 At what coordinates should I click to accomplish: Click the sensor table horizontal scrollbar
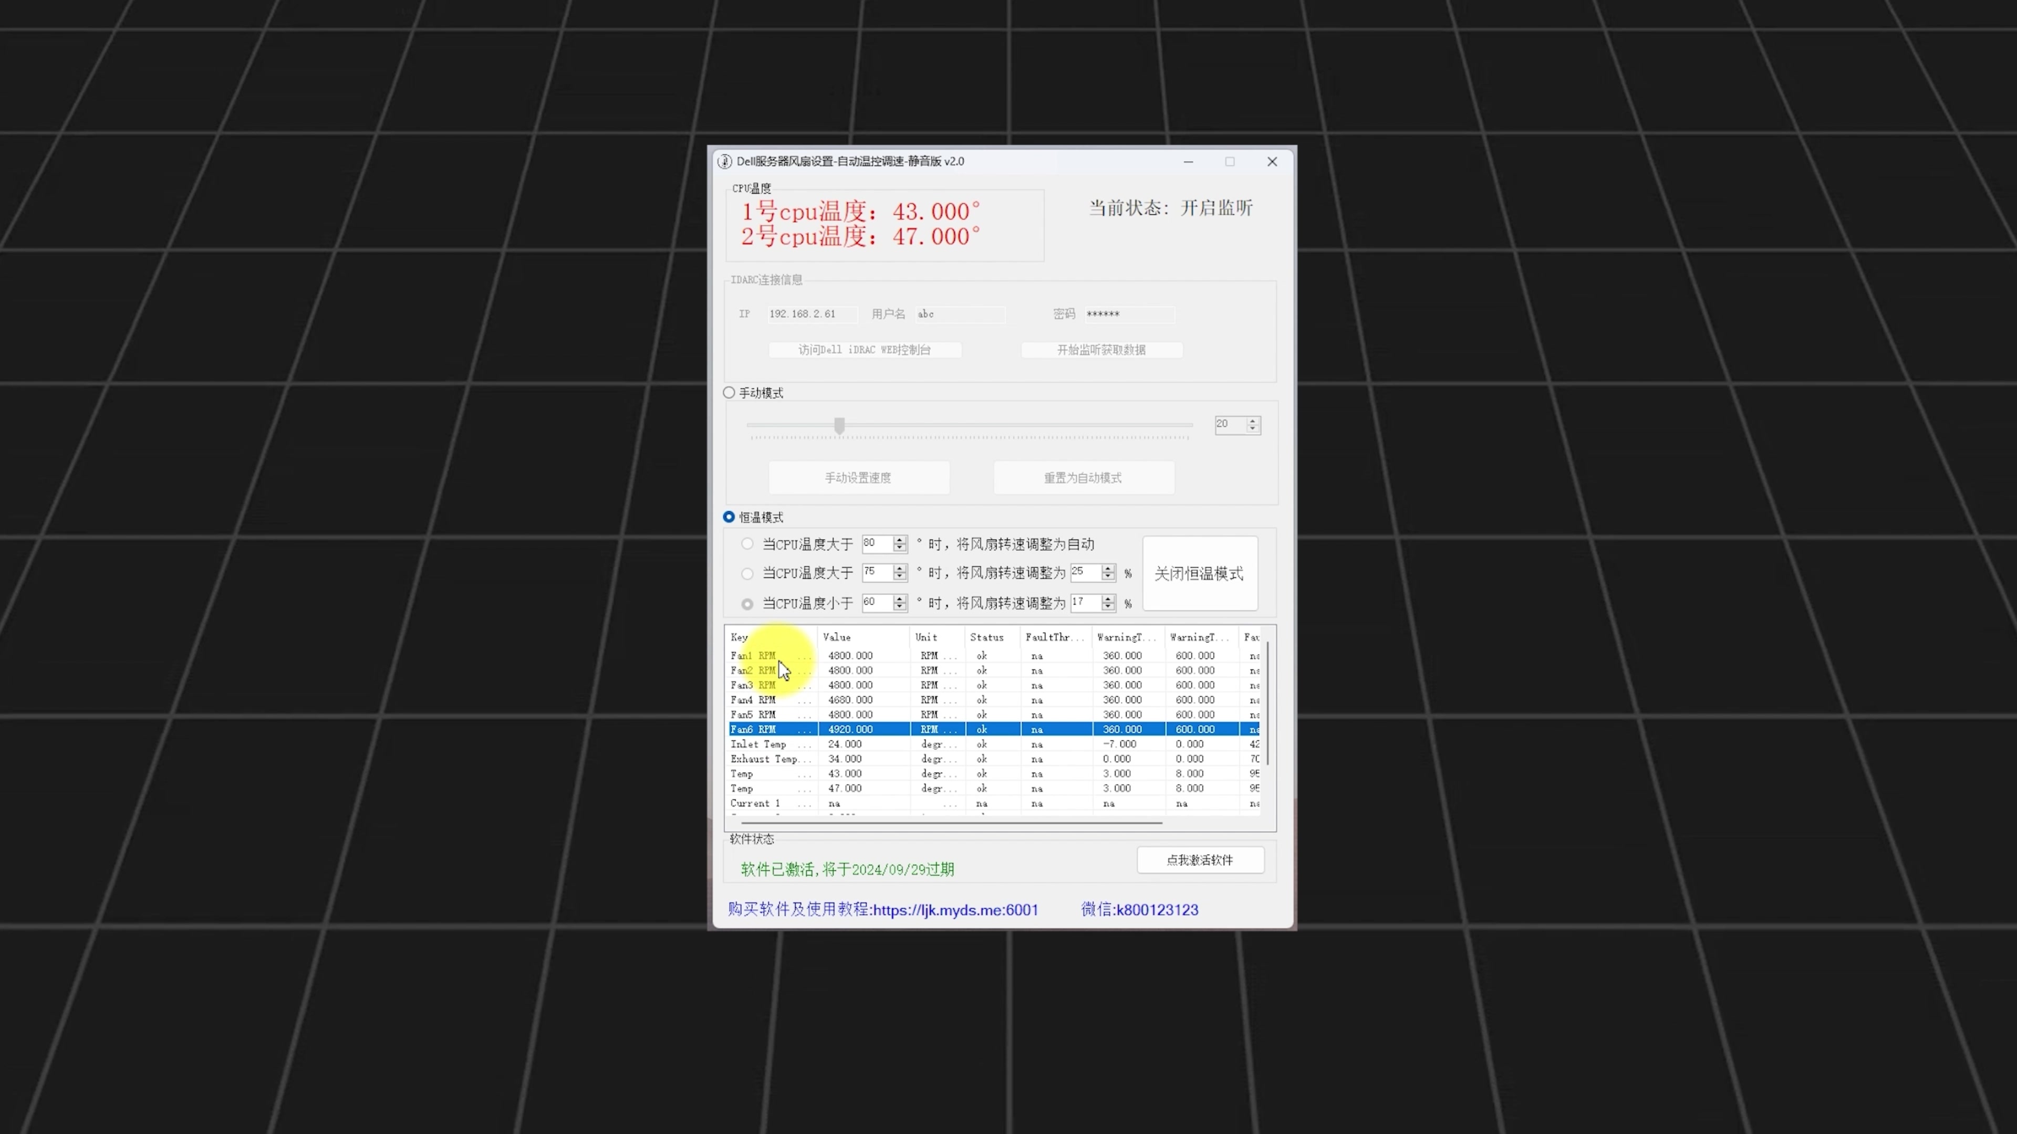pyautogui.click(x=951, y=823)
